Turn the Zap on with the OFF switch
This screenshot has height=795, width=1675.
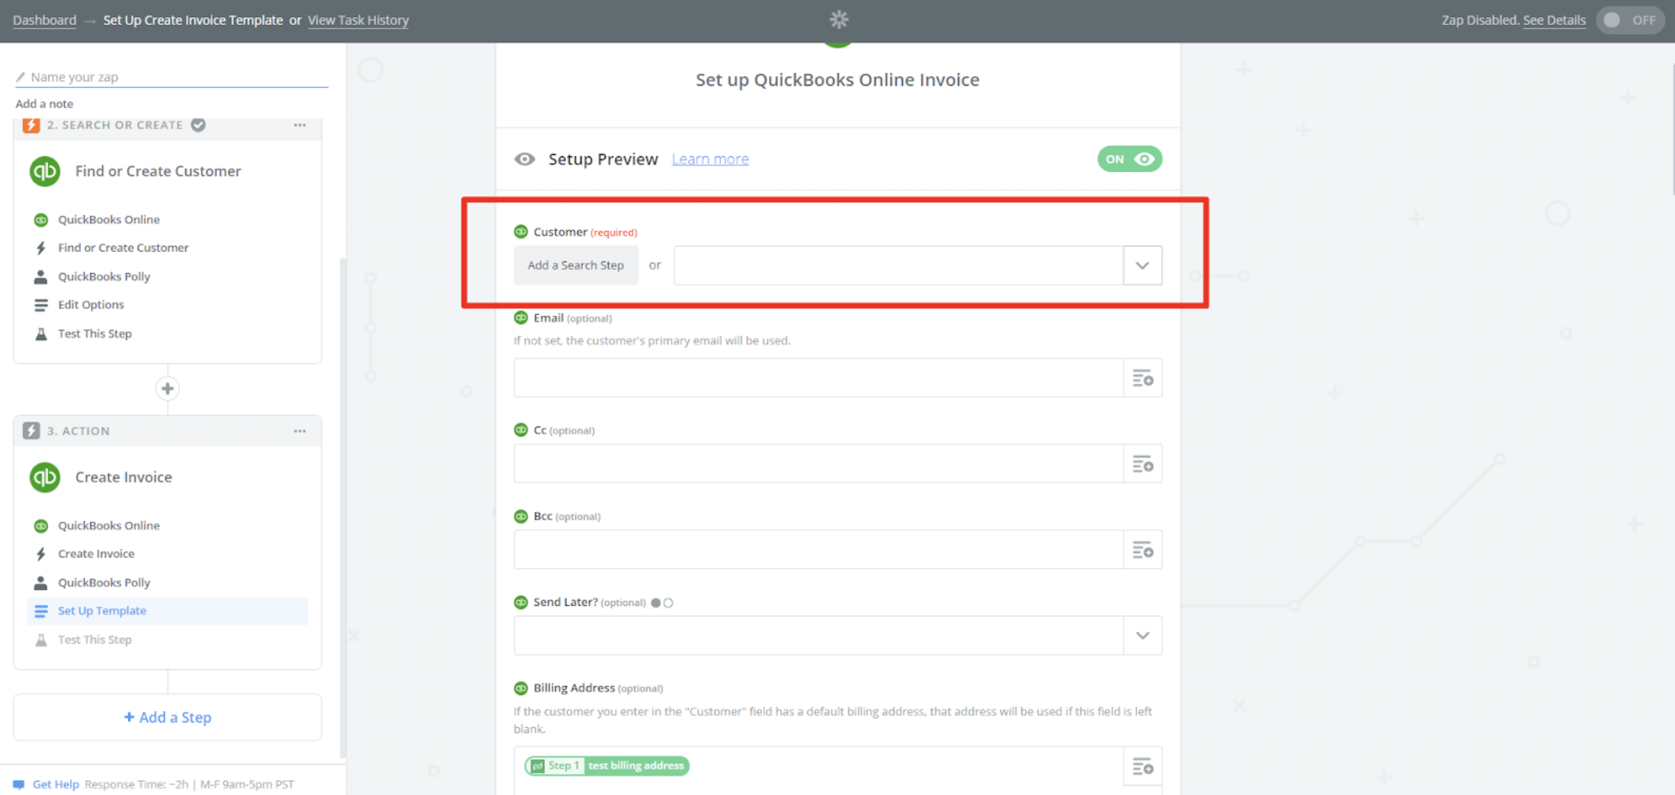tap(1629, 20)
